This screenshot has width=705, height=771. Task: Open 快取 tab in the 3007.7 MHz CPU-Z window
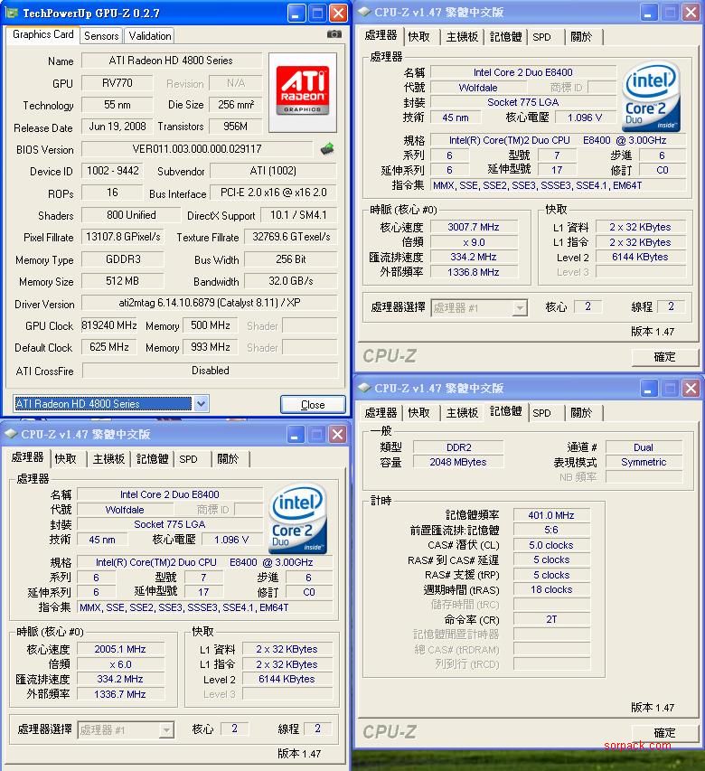click(x=418, y=37)
